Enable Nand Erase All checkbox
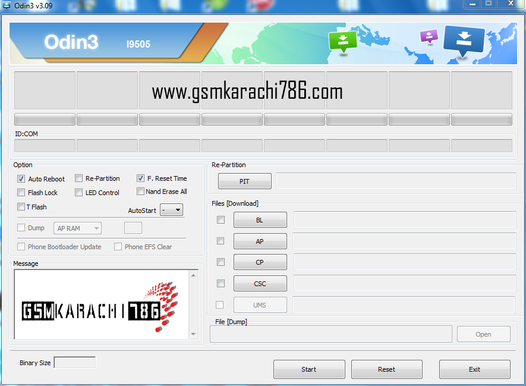 tap(140, 192)
